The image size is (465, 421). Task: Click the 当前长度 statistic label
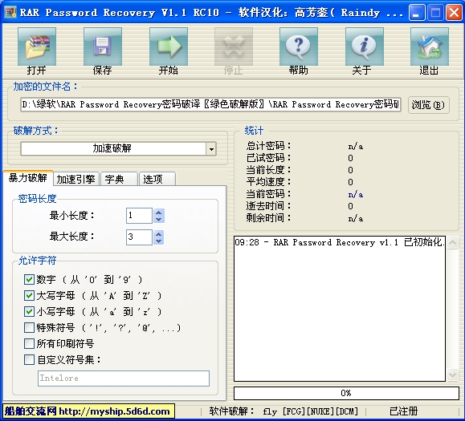tap(268, 170)
